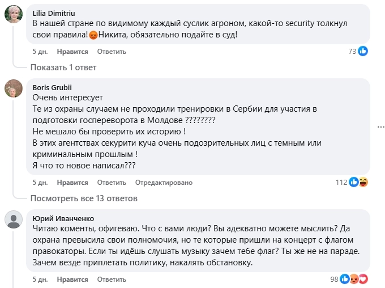Expand 'Посмотреть все 13 ответов' replies
385x288 pixels.
coord(84,198)
